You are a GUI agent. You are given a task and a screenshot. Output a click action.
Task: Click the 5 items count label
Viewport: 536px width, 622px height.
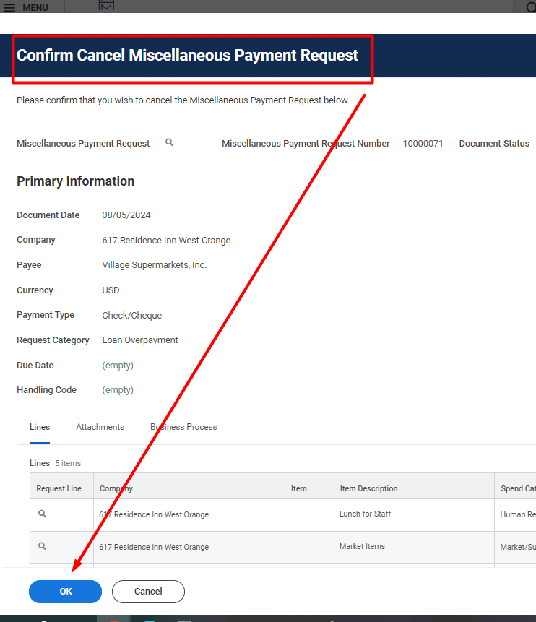pyautogui.click(x=68, y=463)
